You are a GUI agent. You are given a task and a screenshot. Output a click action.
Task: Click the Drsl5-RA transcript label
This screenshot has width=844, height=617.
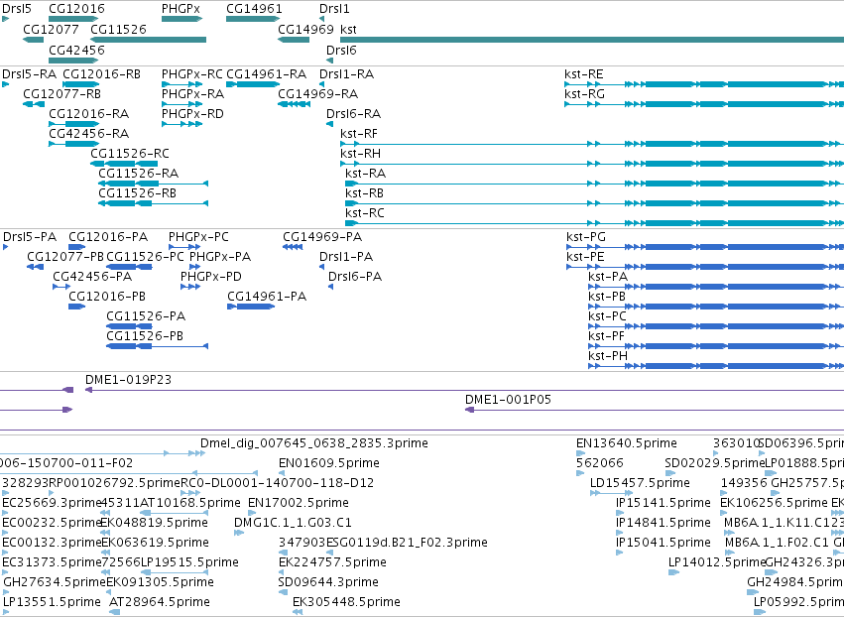[29, 73]
